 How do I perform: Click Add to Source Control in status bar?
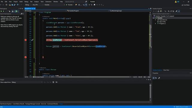[182, 107]
